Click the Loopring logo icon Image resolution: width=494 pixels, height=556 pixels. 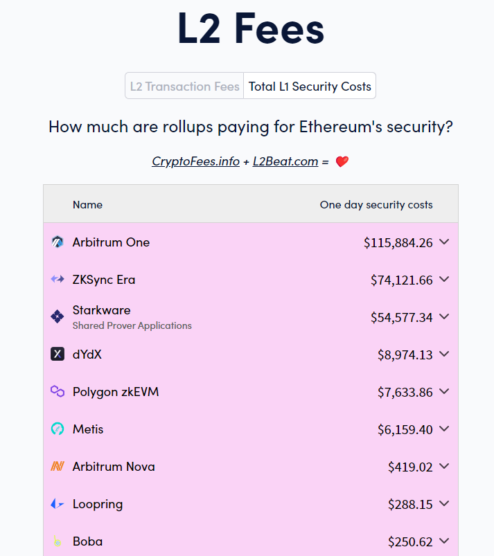(x=58, y=503)
